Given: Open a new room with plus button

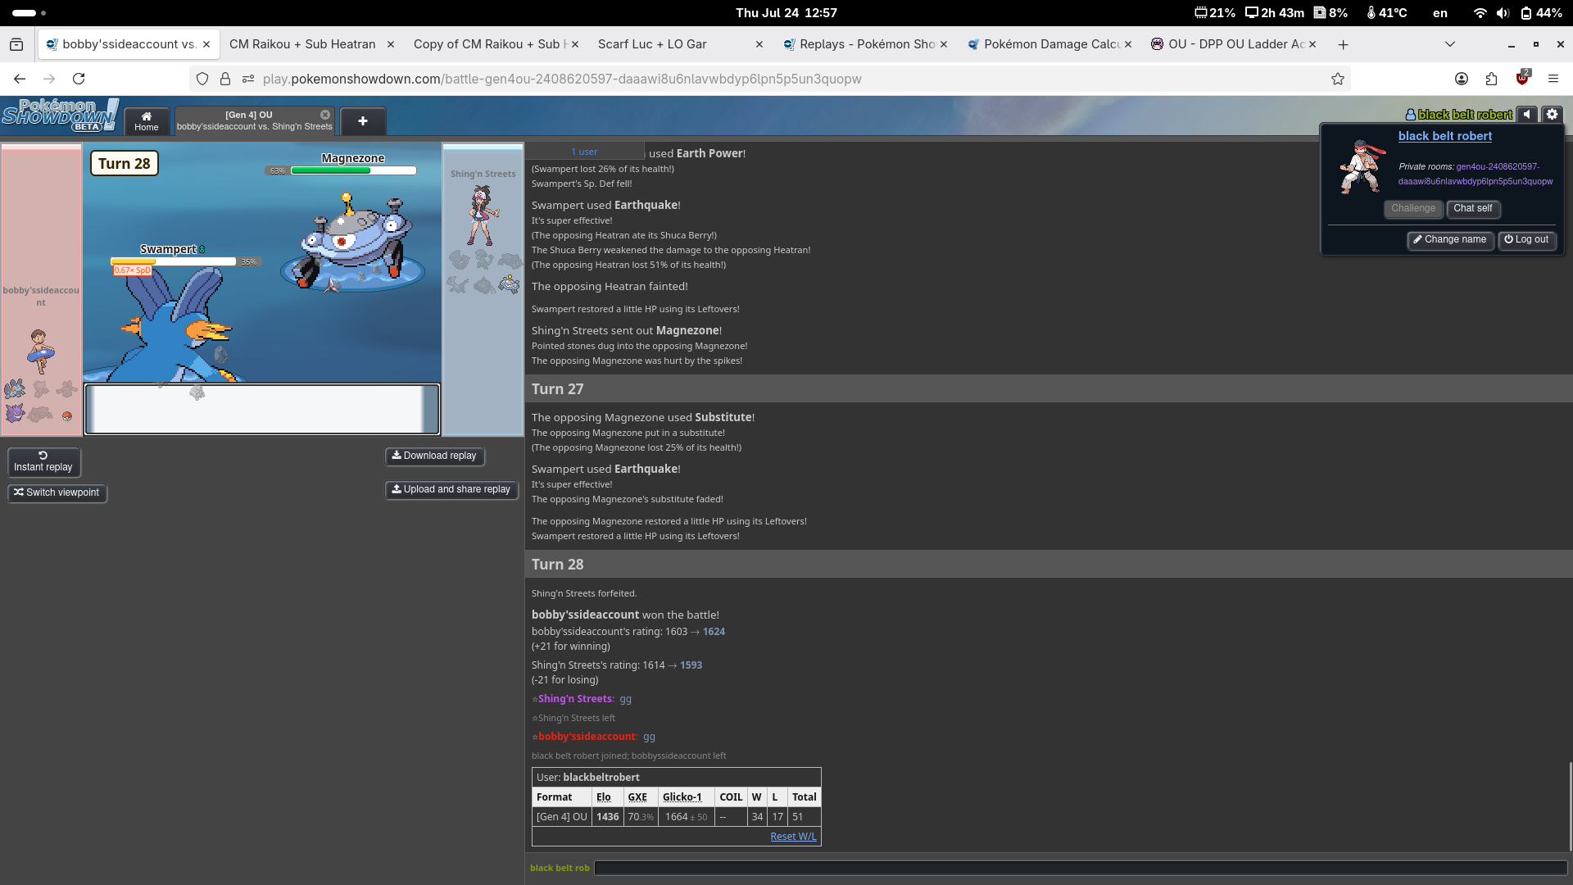Looking at the screenshot, I should (x=363, y=120).
